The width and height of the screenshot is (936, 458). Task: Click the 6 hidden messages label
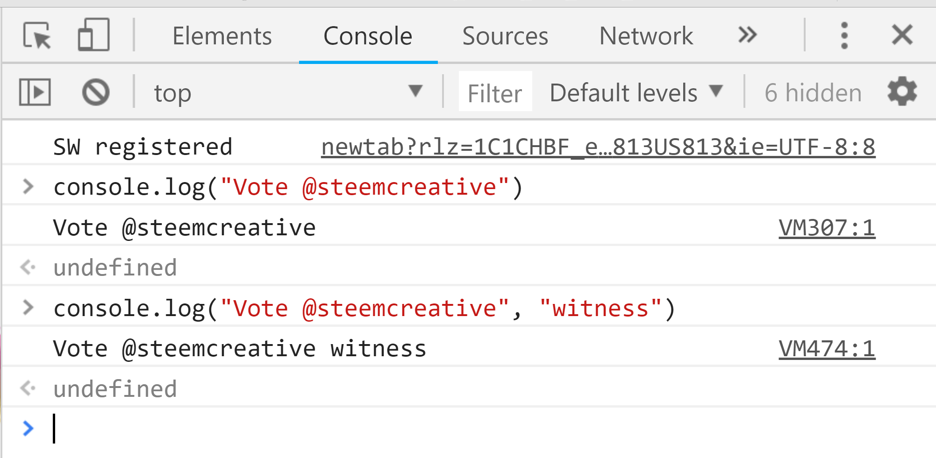(813, 92)
